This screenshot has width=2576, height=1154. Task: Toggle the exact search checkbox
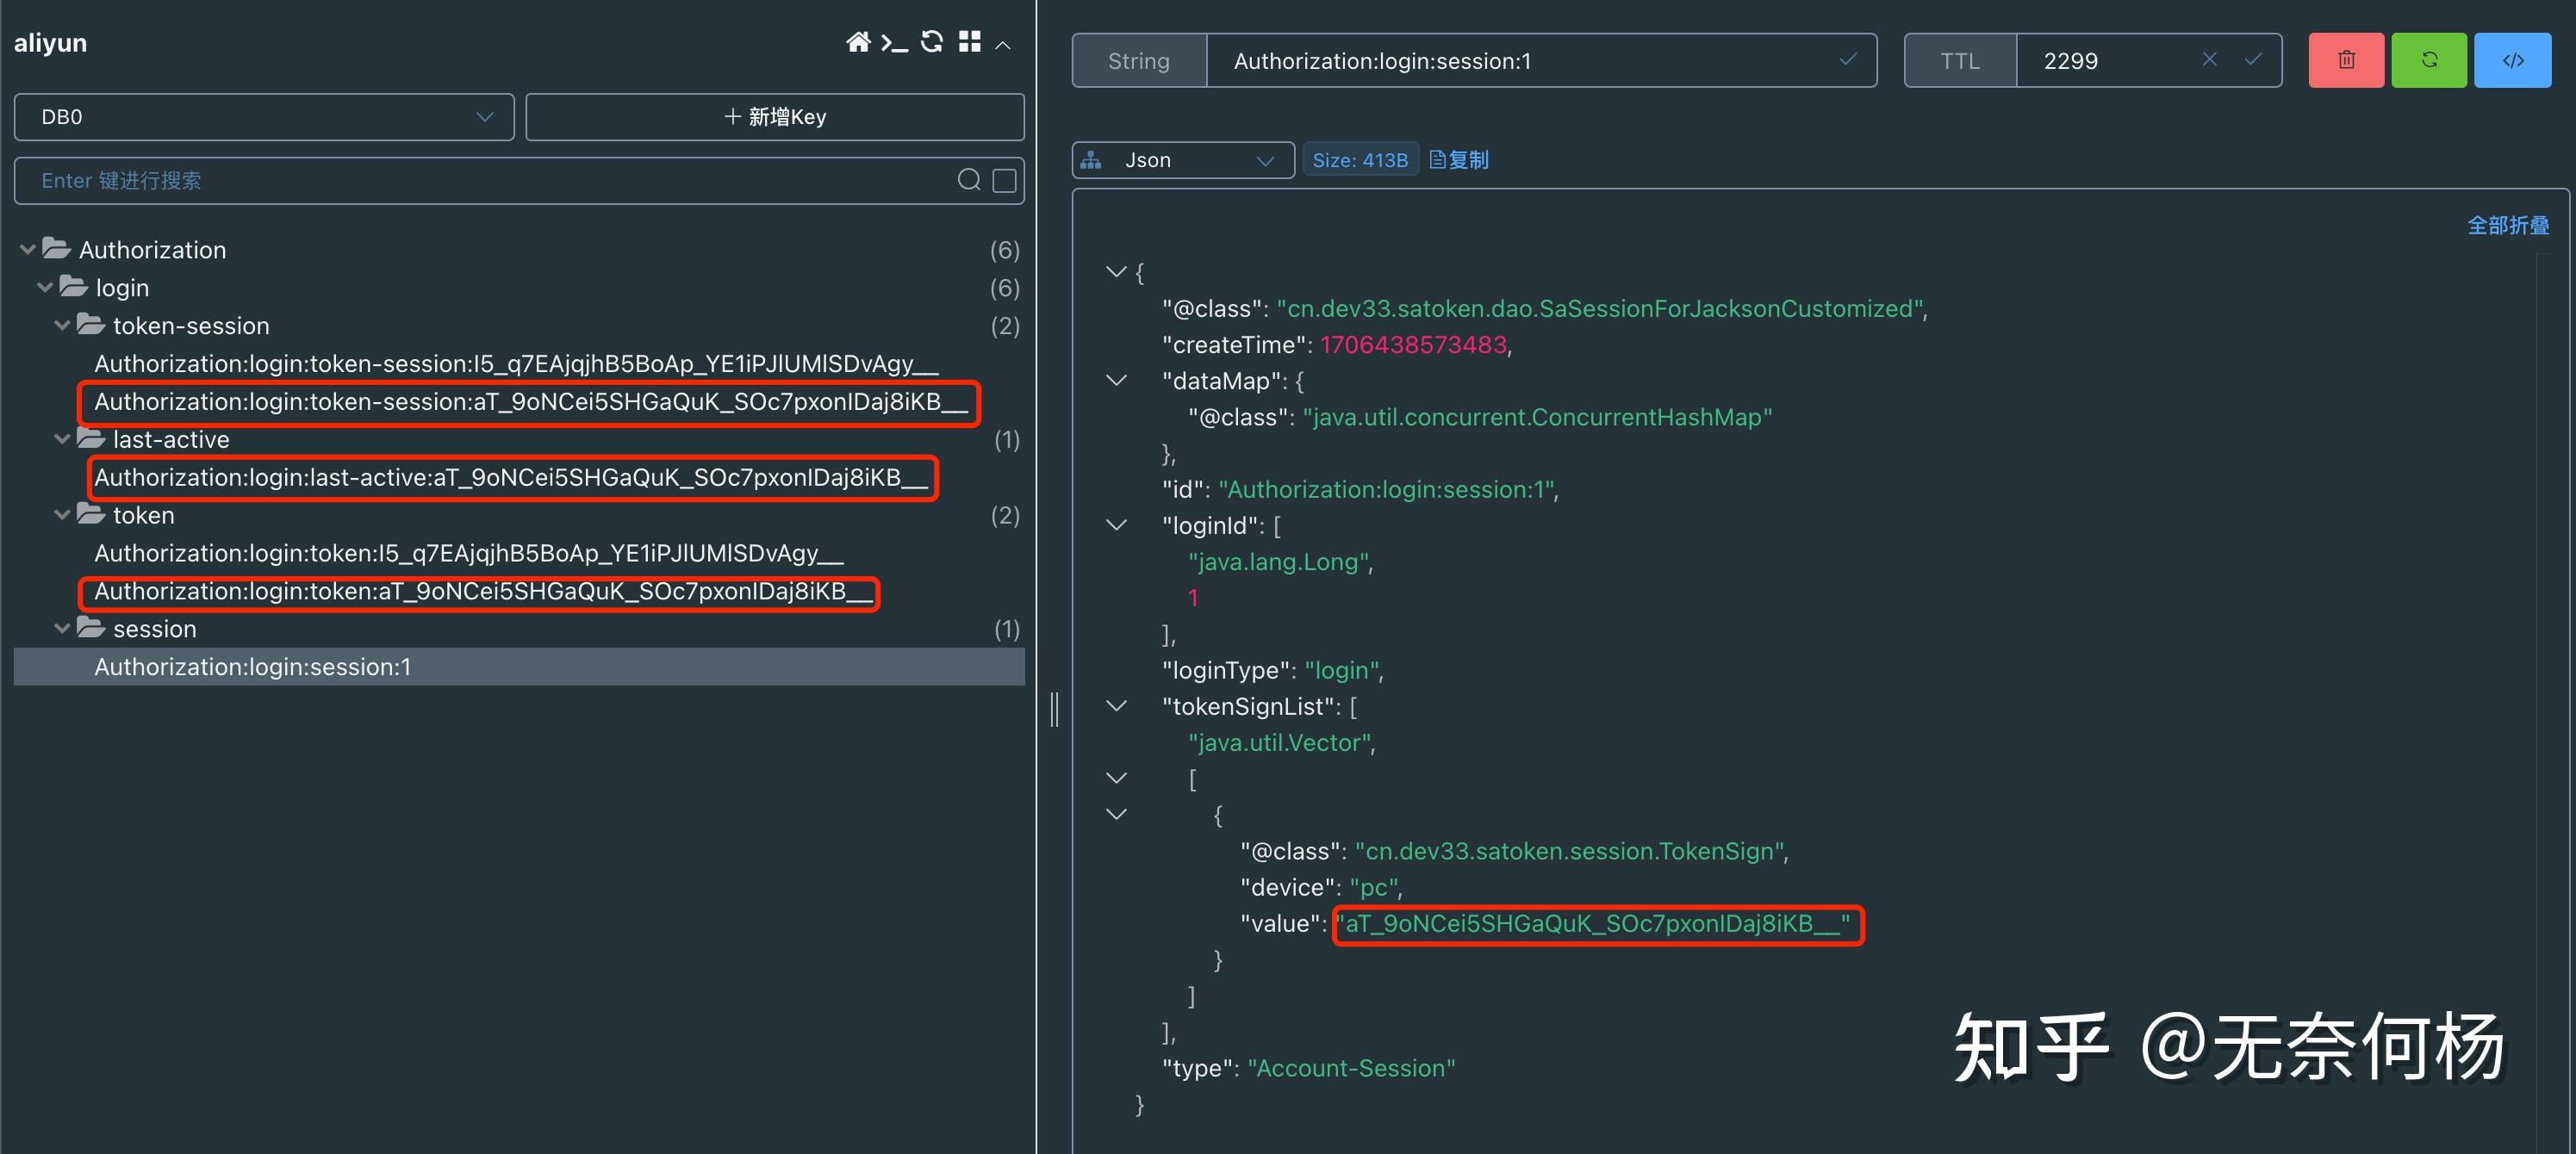1004,180
